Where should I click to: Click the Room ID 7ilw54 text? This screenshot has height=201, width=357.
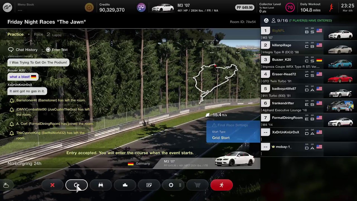pyautogui.click(x=243, y=22)
